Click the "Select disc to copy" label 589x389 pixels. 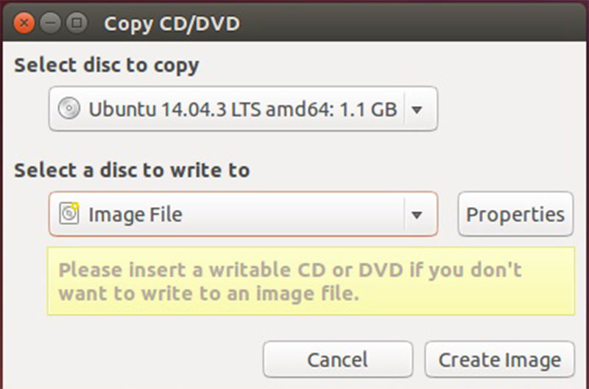coord(107,65)
